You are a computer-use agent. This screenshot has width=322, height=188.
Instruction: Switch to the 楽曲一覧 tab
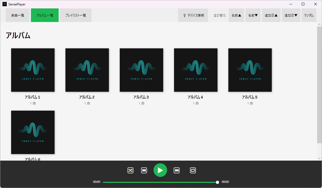point(17,15)
